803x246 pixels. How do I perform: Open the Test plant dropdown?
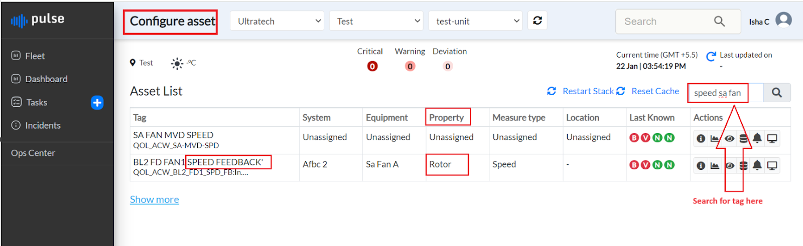pos(376,21)
